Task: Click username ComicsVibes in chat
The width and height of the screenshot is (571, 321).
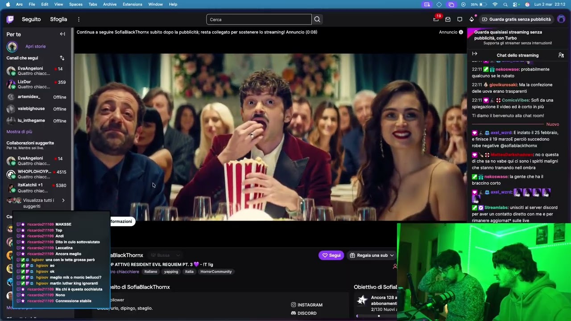Action: [515, 100]
